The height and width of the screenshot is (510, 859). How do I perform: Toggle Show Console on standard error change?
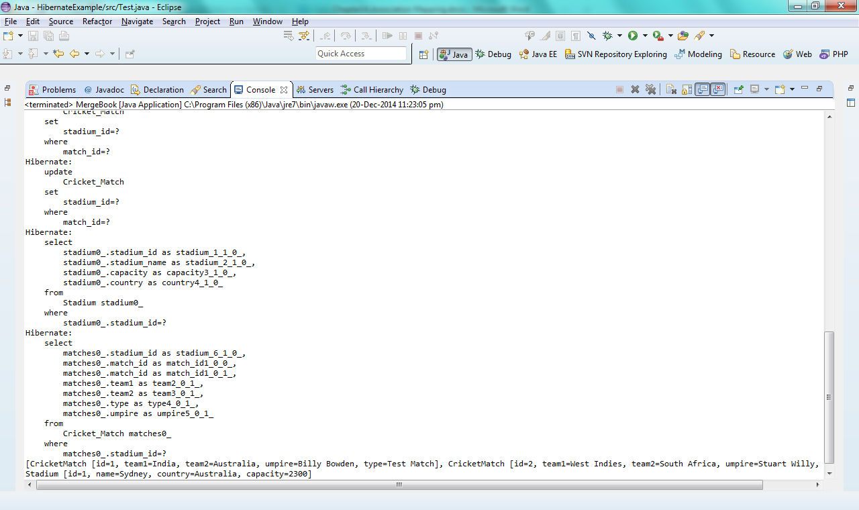718,89
